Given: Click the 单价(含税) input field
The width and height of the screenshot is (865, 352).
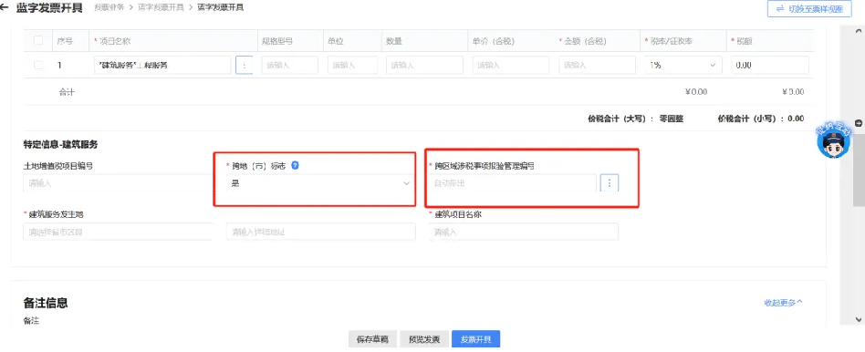Looking at the screenshot, I should (511, 65).
